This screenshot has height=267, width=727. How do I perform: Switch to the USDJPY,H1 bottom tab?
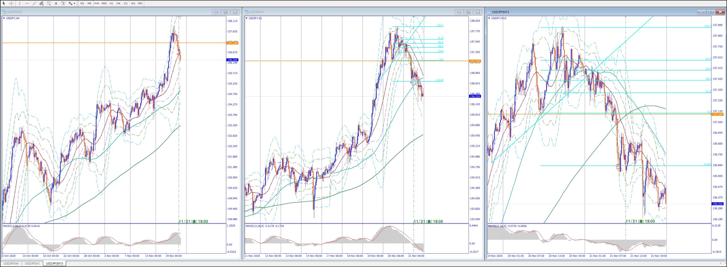(32, 264)
